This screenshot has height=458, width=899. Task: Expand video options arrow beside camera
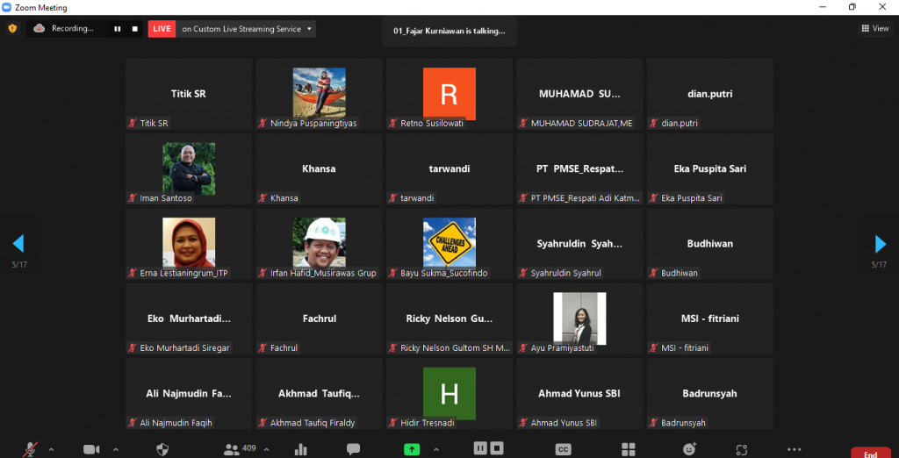(112, 449)
